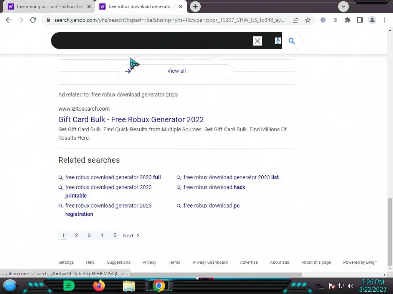Viewport: 393px width, 294px height.
Task: Click the horizontal scrollbar thumb
Action: pyautogui.click(x=216, y=274)
